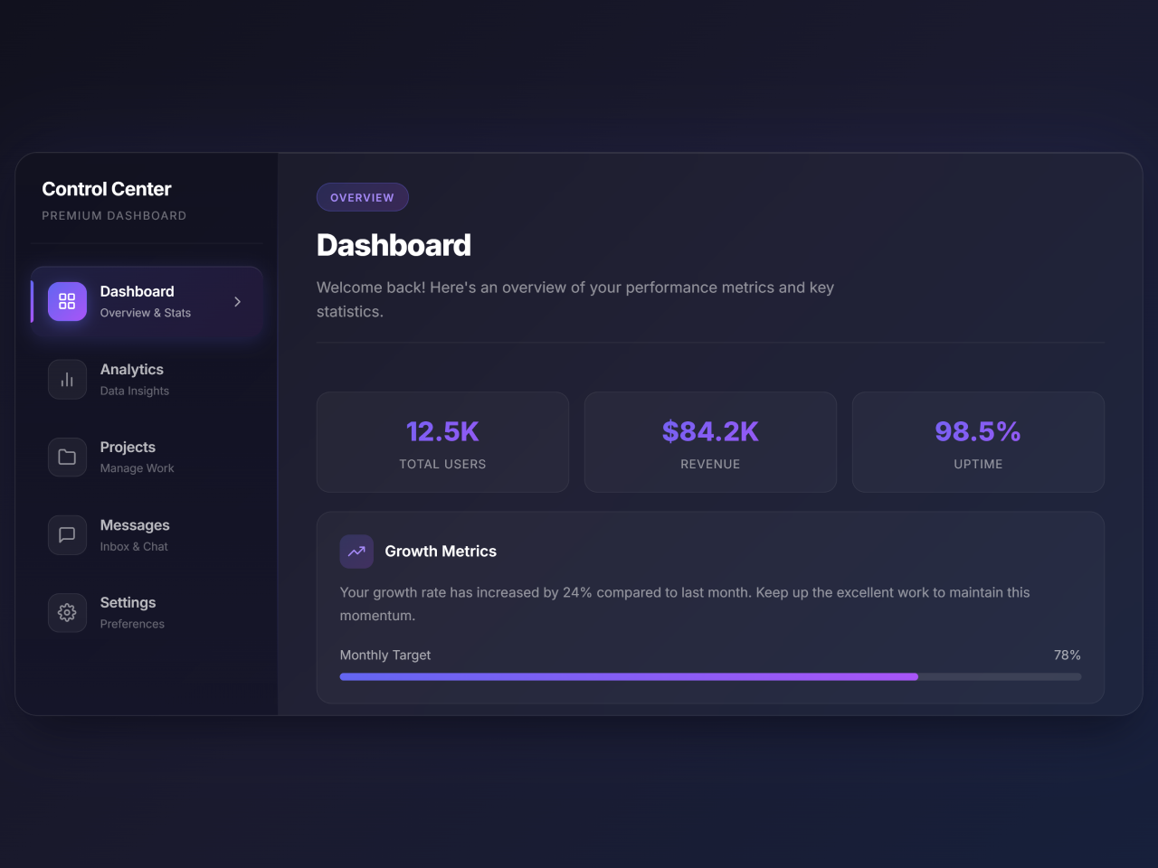Click the Dashboard grid icon in sidebar
The width and height of the screenshot is (1158, 868).
point(67,302)
